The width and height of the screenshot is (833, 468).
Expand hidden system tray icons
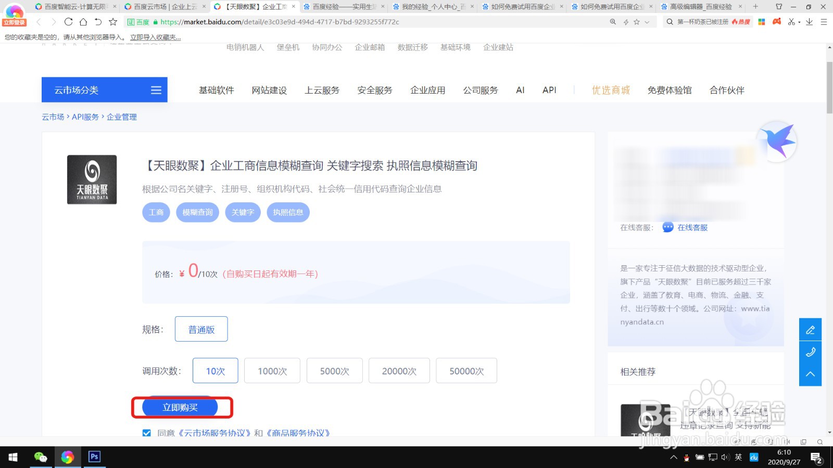click(673, 458)
